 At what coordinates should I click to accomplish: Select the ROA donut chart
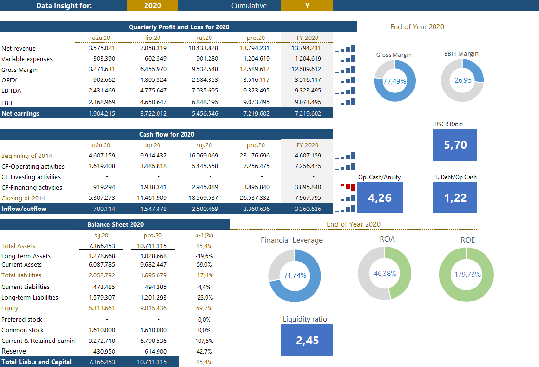point(384,273)
